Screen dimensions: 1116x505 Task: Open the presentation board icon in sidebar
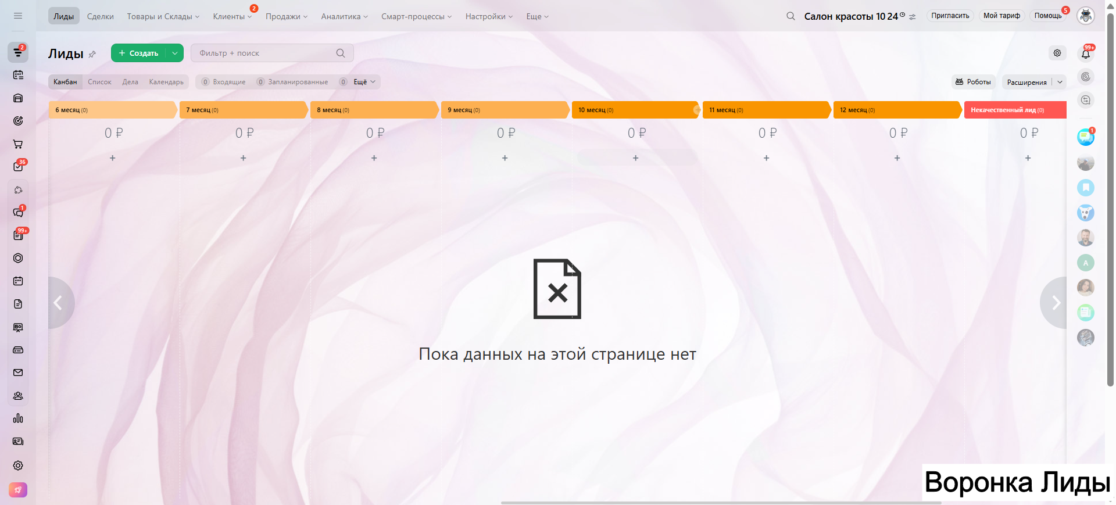click(x=18, y=327)
